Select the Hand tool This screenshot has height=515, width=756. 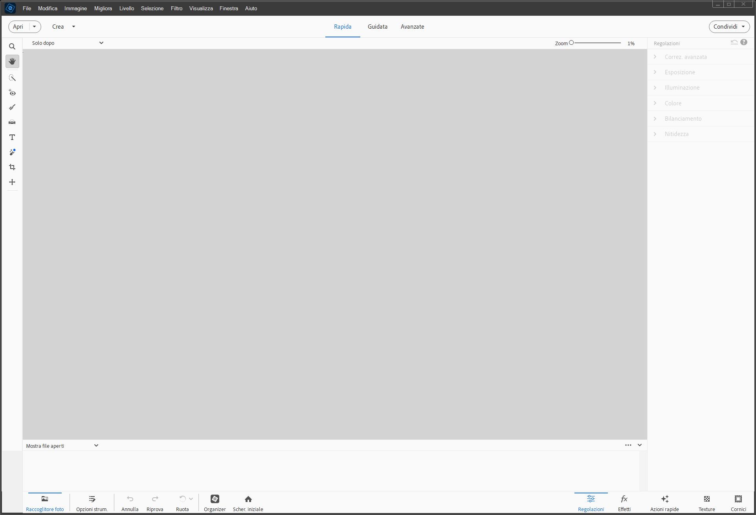(x=12, y=61)
